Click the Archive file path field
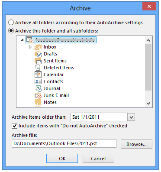161x172 pixels. pyautogui.click(x=64, y=143)
